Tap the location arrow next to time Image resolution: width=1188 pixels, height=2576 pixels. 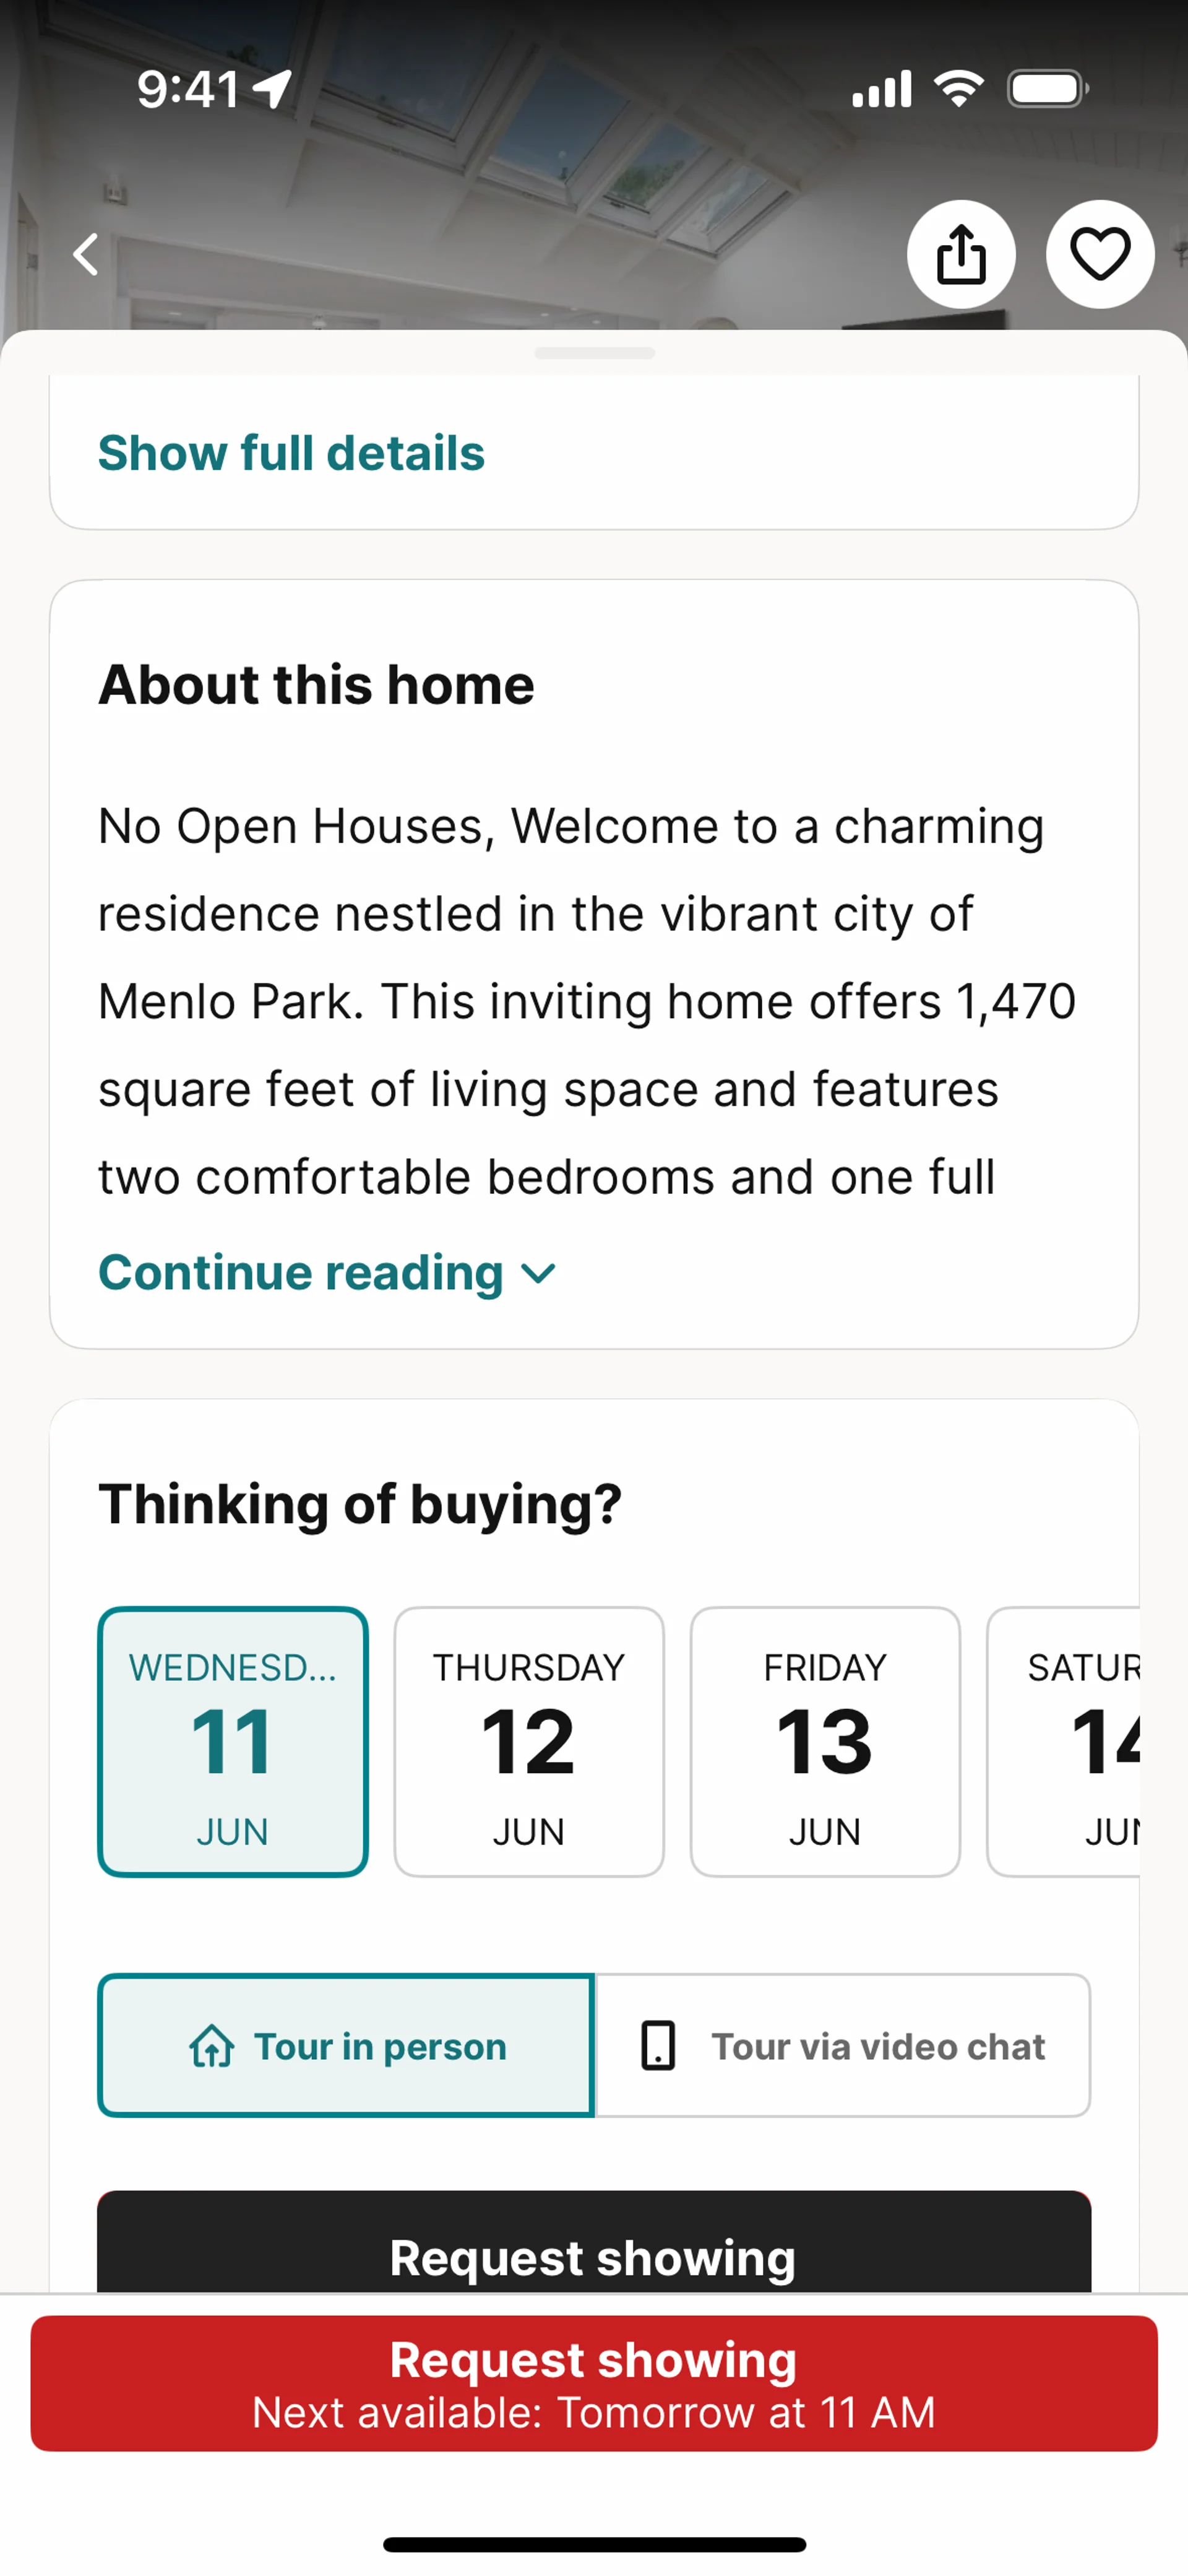[272, 89]
